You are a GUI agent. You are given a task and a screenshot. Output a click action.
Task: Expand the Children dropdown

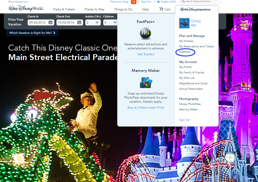pos(110,22)
